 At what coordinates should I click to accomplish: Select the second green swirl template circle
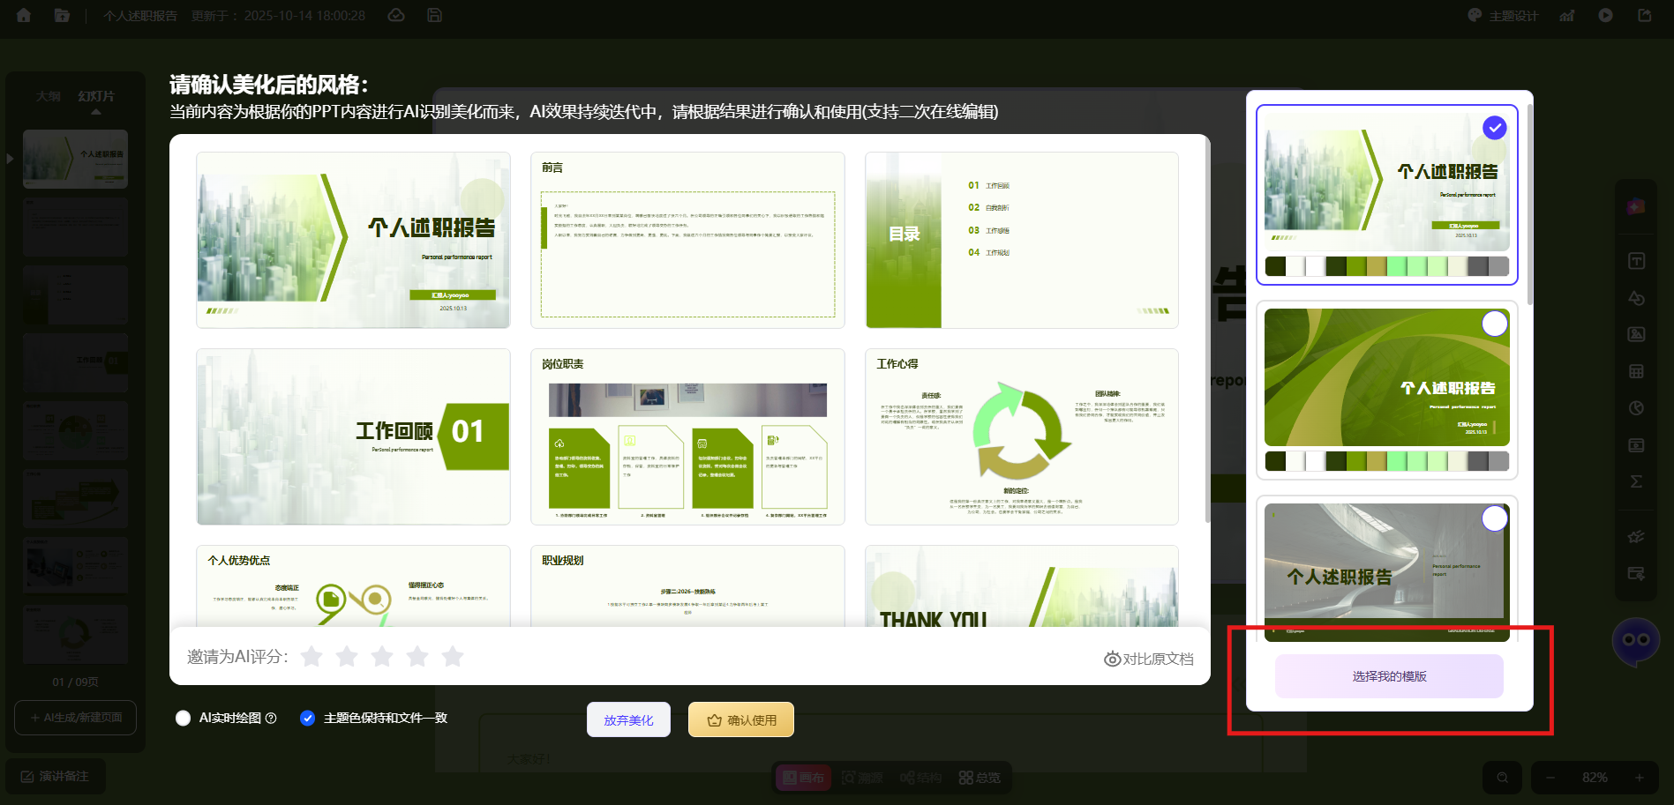[1494, 324]
